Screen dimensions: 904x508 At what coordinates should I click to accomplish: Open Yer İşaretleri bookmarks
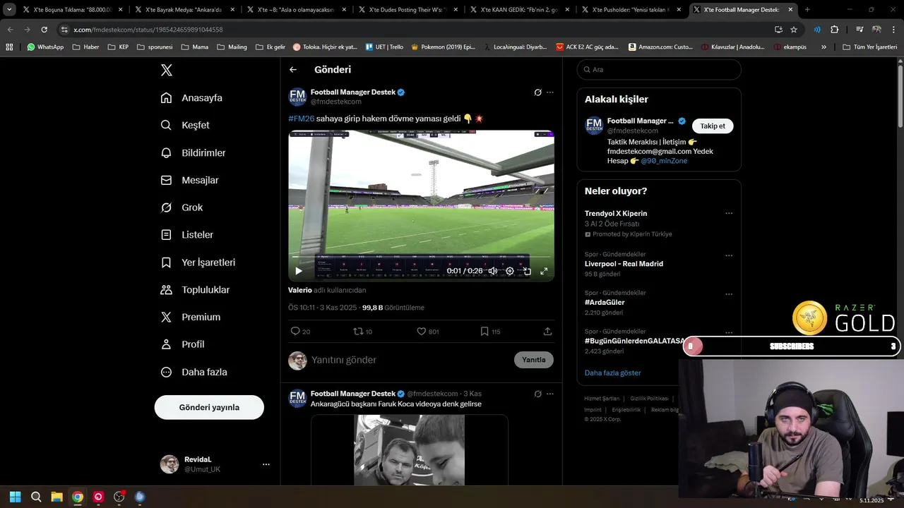point(198,262)
